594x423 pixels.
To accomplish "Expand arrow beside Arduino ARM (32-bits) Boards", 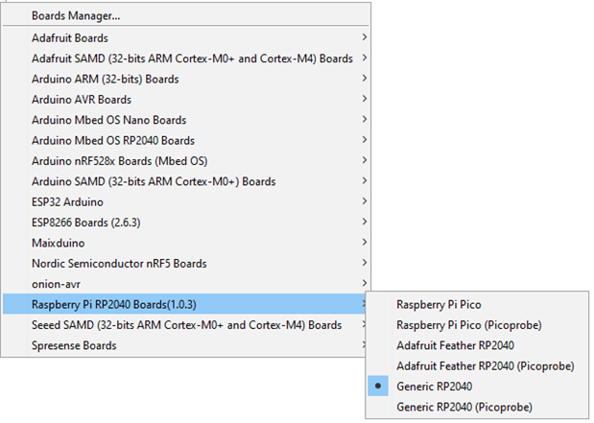I will [365, 78].
